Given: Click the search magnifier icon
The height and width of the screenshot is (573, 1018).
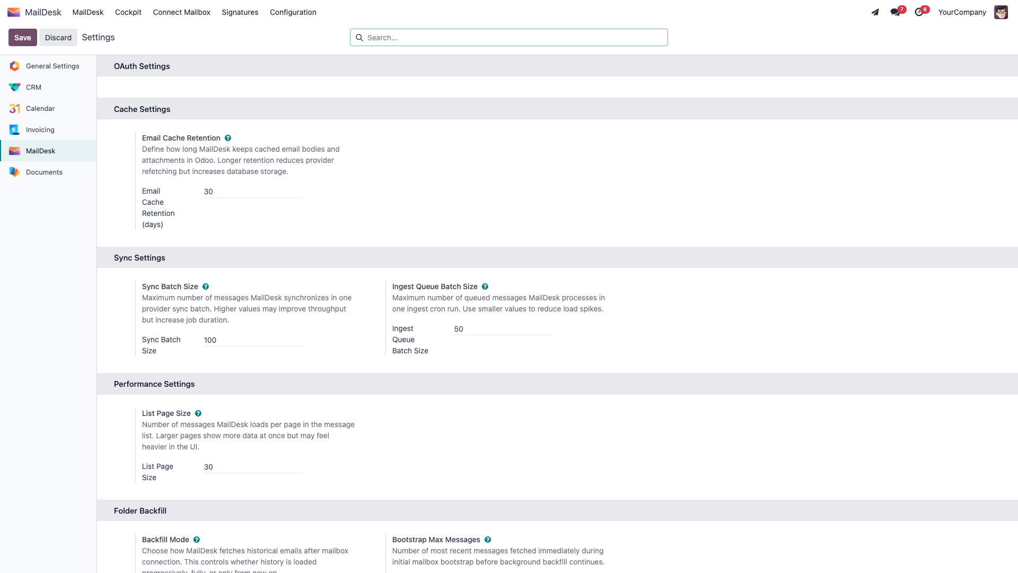Looking at the screenshot, I should point(359,38).
